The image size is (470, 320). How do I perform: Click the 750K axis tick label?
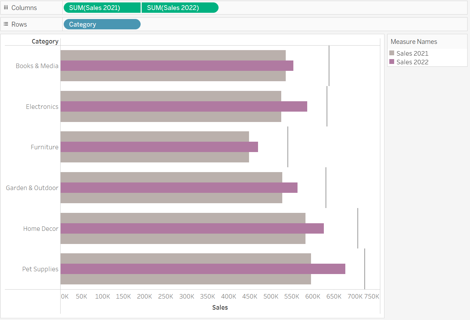point(372,296)
